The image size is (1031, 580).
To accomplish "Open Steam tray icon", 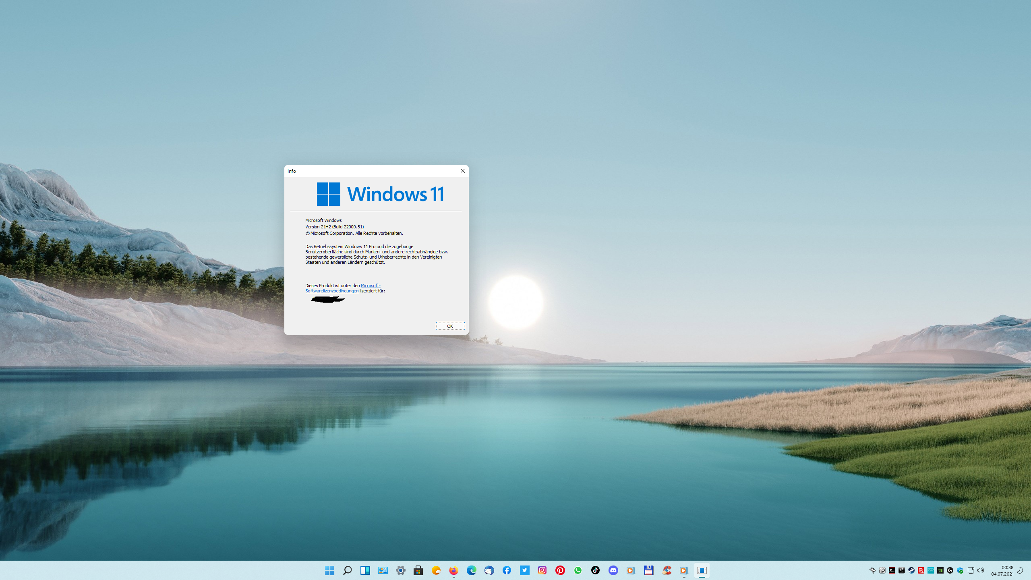I will pos(911,570).
